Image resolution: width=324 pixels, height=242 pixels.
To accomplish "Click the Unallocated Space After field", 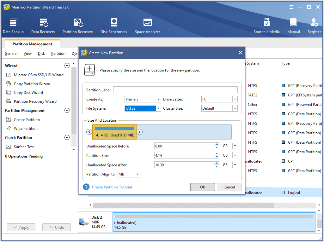I will (184, 165).
